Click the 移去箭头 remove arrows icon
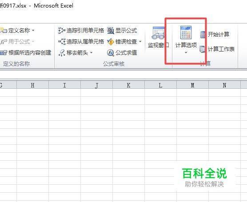The image size is (247, 202). 62,52
